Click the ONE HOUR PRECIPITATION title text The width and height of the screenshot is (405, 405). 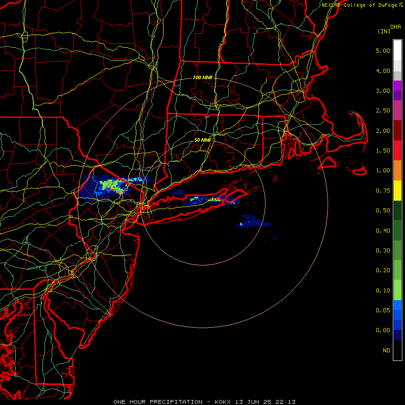click(158, 402)
